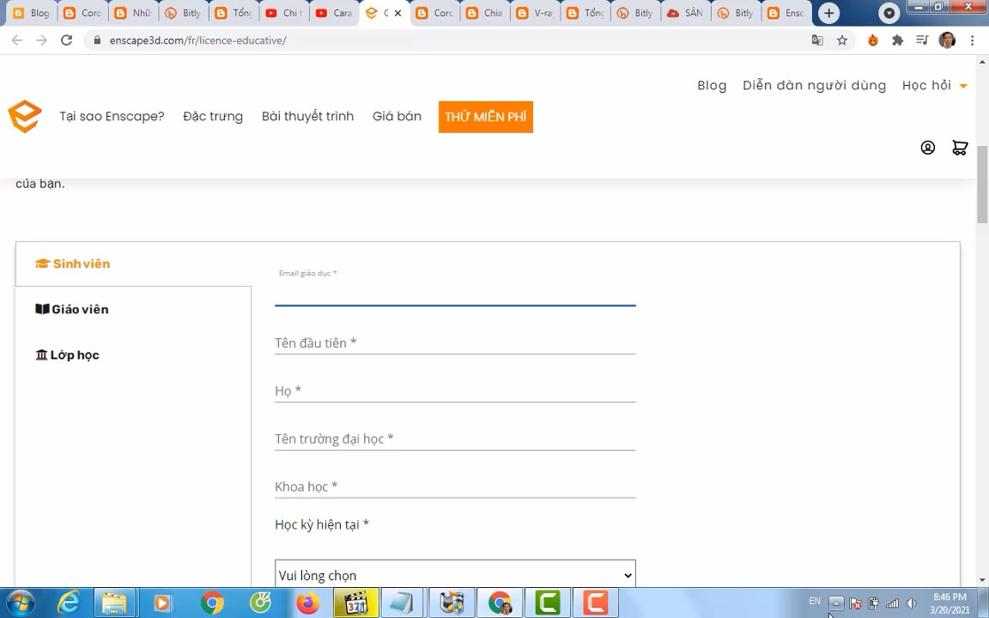Switch to the Chi t YouTube tab

point(284,13)
